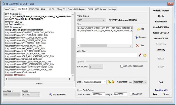
Task: Click the CDA add green plus icon
Action: 109,82
